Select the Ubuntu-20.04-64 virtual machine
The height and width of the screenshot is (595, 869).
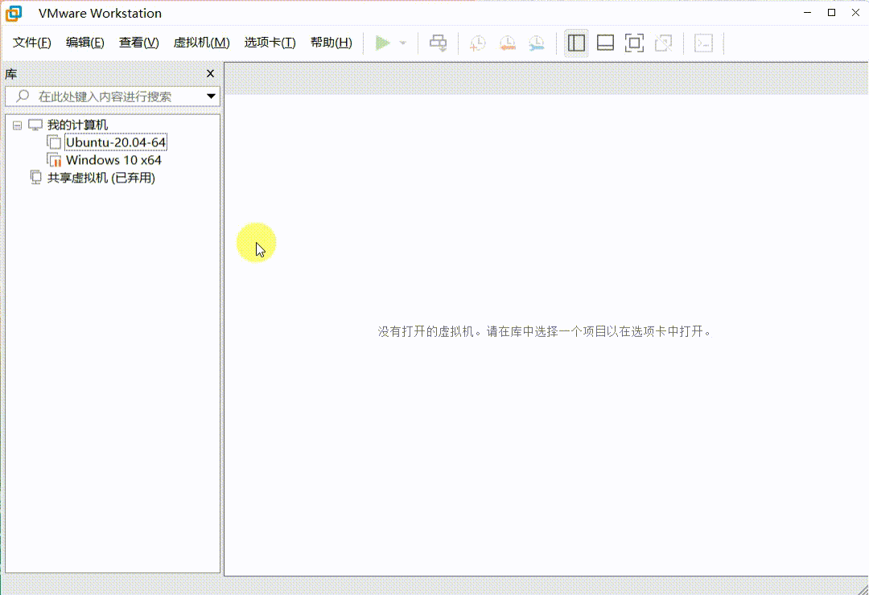[x=115, y=142]
